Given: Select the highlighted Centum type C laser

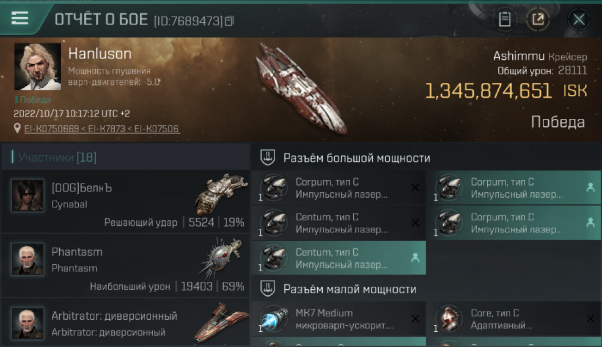Looking at the screenshot, I should pos(339,258).
